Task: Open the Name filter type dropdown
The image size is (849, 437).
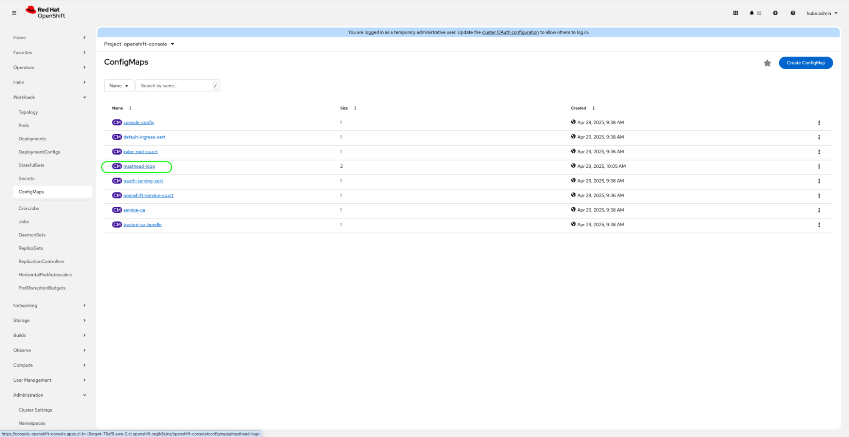Action: click(118, 86)
